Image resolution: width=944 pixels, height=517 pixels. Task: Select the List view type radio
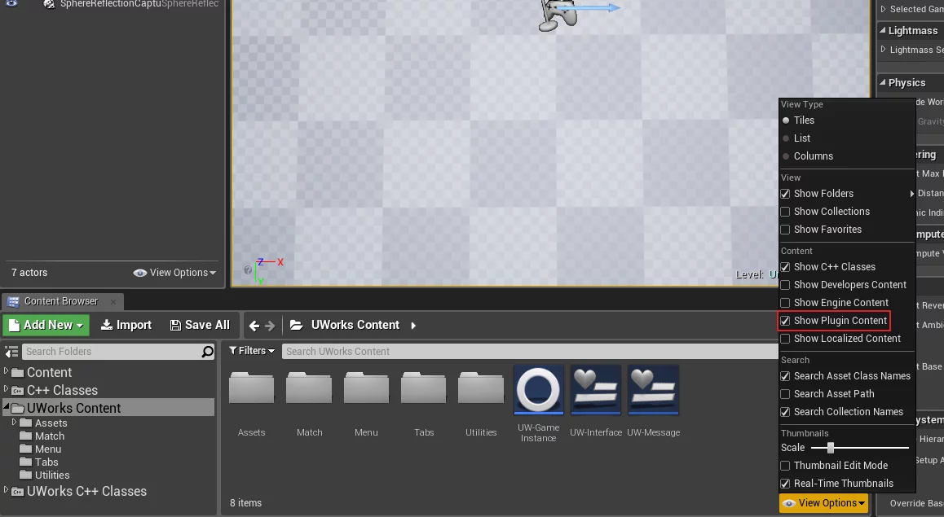pyautogui.click(x=787, y=138)
